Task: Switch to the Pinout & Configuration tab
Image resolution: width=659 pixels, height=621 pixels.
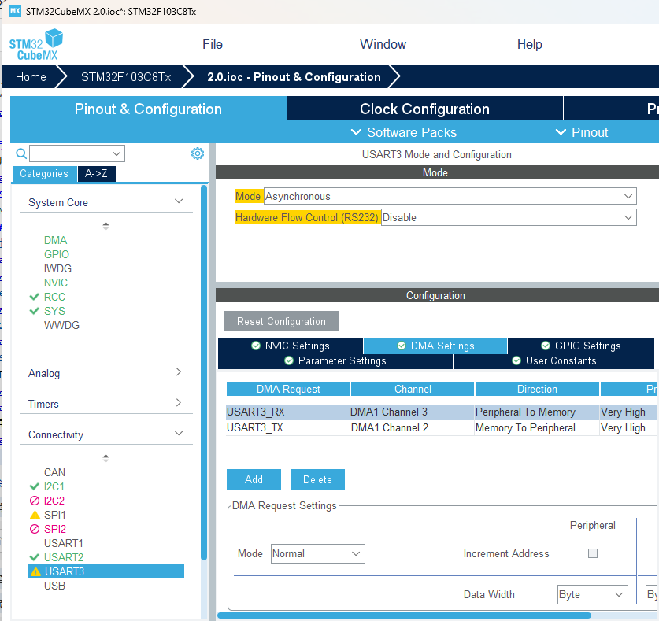Action: pyautogui.click(x=148, y=109)
